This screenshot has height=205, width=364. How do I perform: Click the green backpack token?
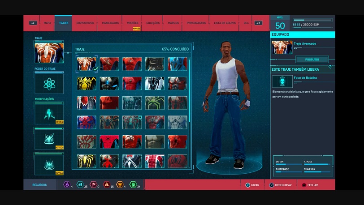click(133, 184)
